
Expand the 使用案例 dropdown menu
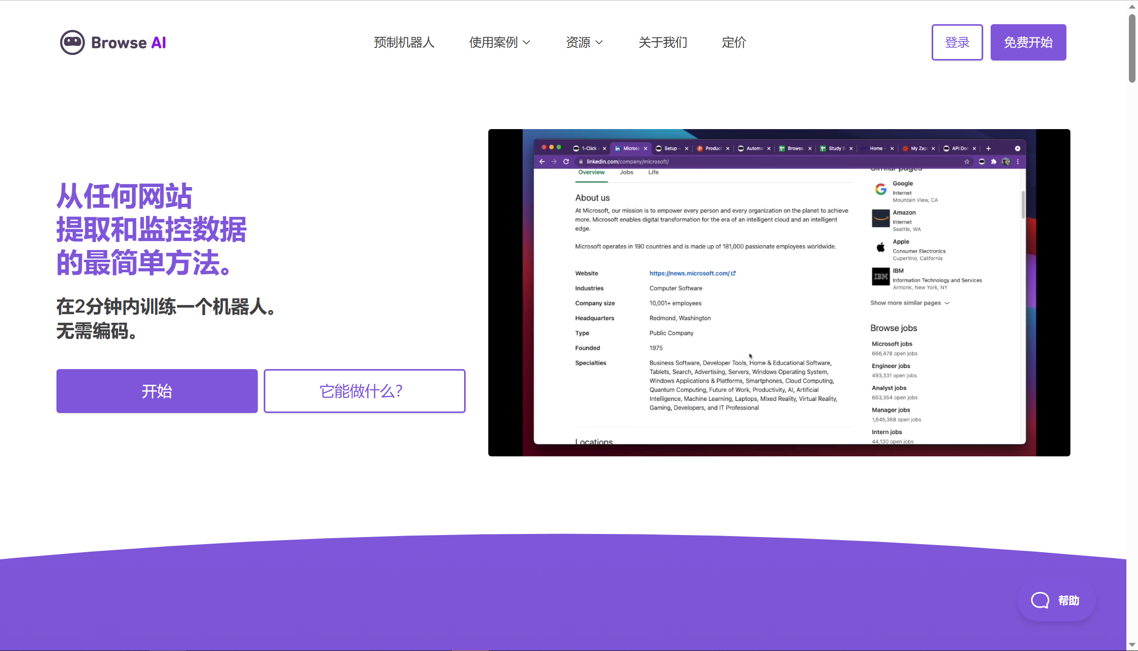coord(500,42)
